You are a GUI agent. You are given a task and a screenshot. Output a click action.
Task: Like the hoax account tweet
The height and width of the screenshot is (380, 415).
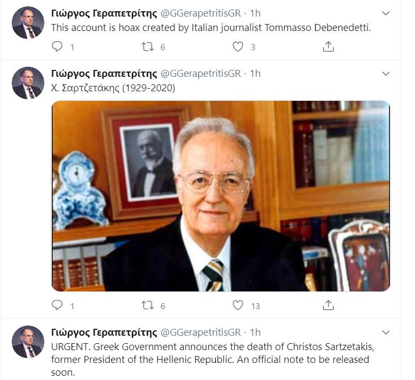[x=238, y=47]
